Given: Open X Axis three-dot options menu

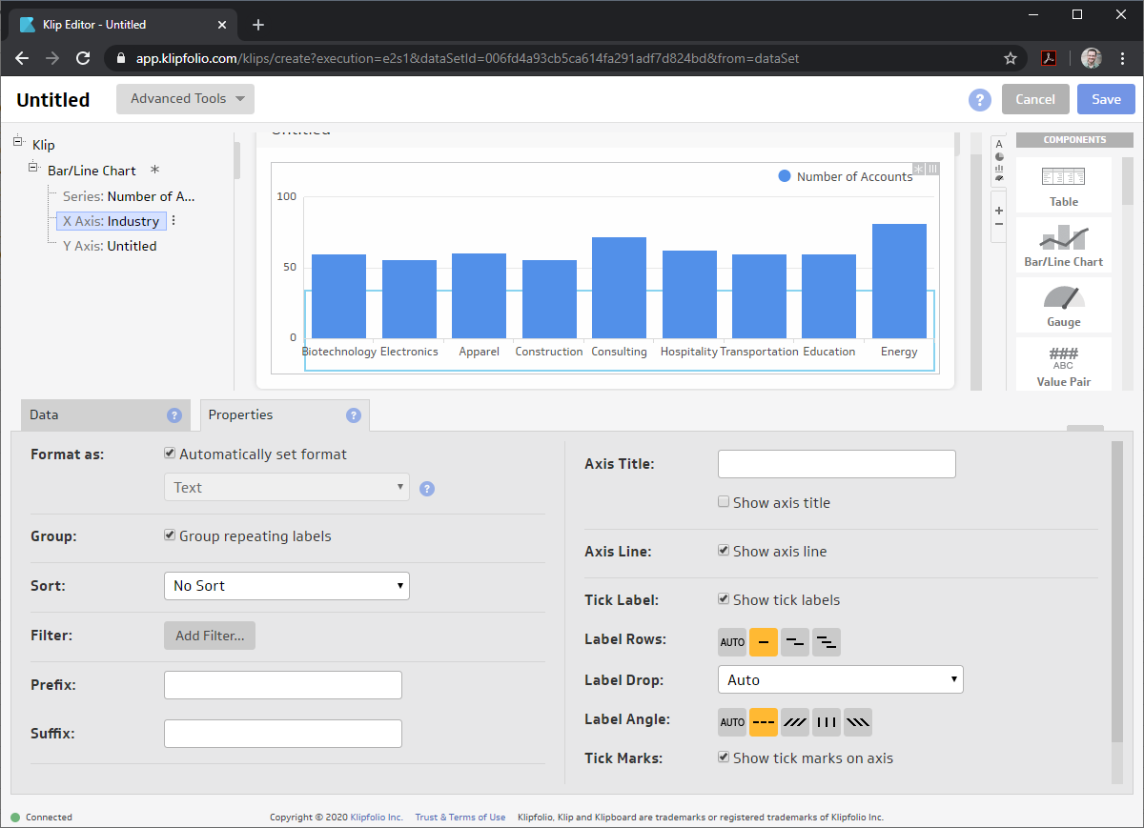Looking at the screenshot, I should tap(174, 221).
